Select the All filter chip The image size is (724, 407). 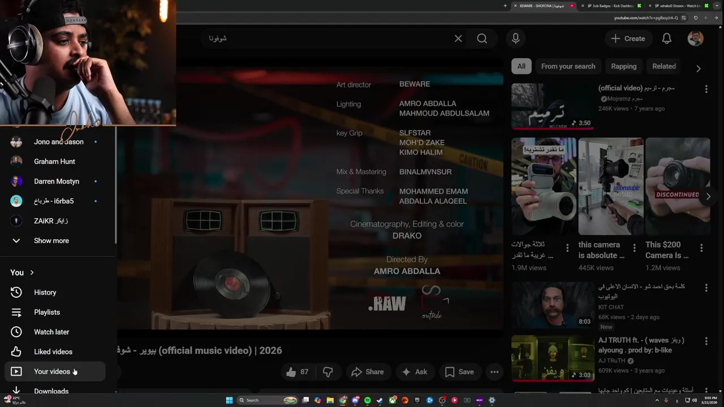521,66
